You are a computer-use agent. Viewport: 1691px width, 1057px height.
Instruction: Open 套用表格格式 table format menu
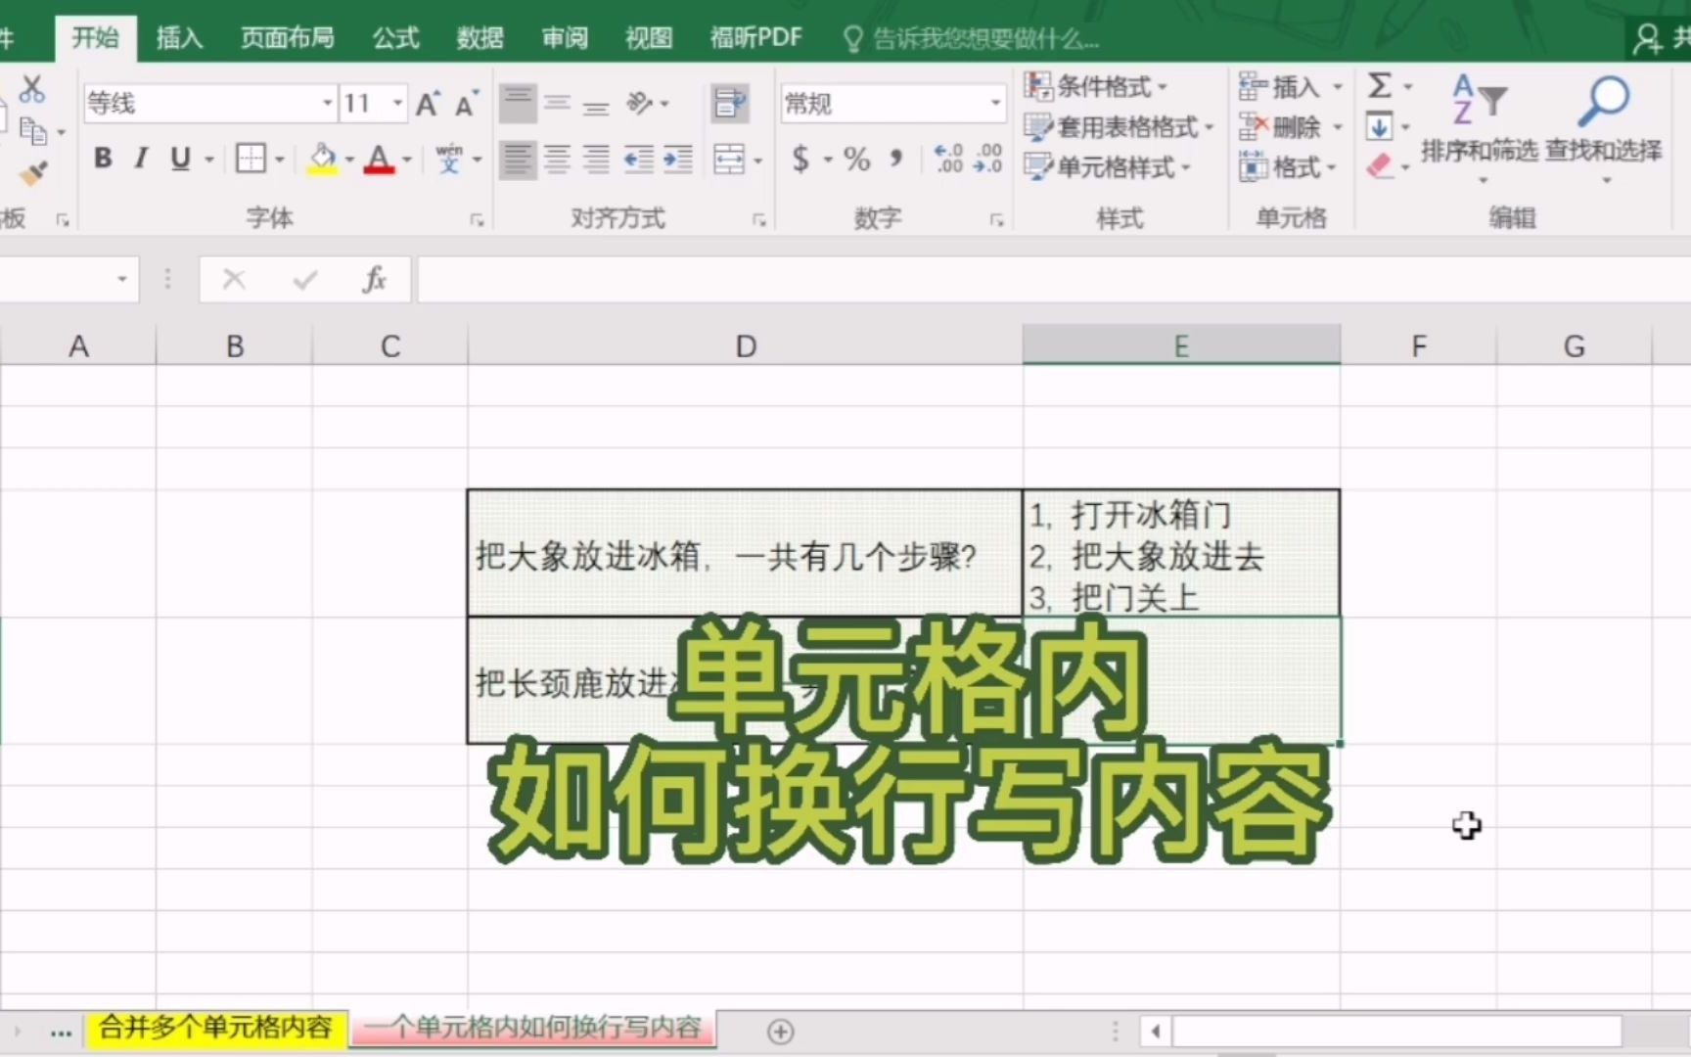(1119, 127)
